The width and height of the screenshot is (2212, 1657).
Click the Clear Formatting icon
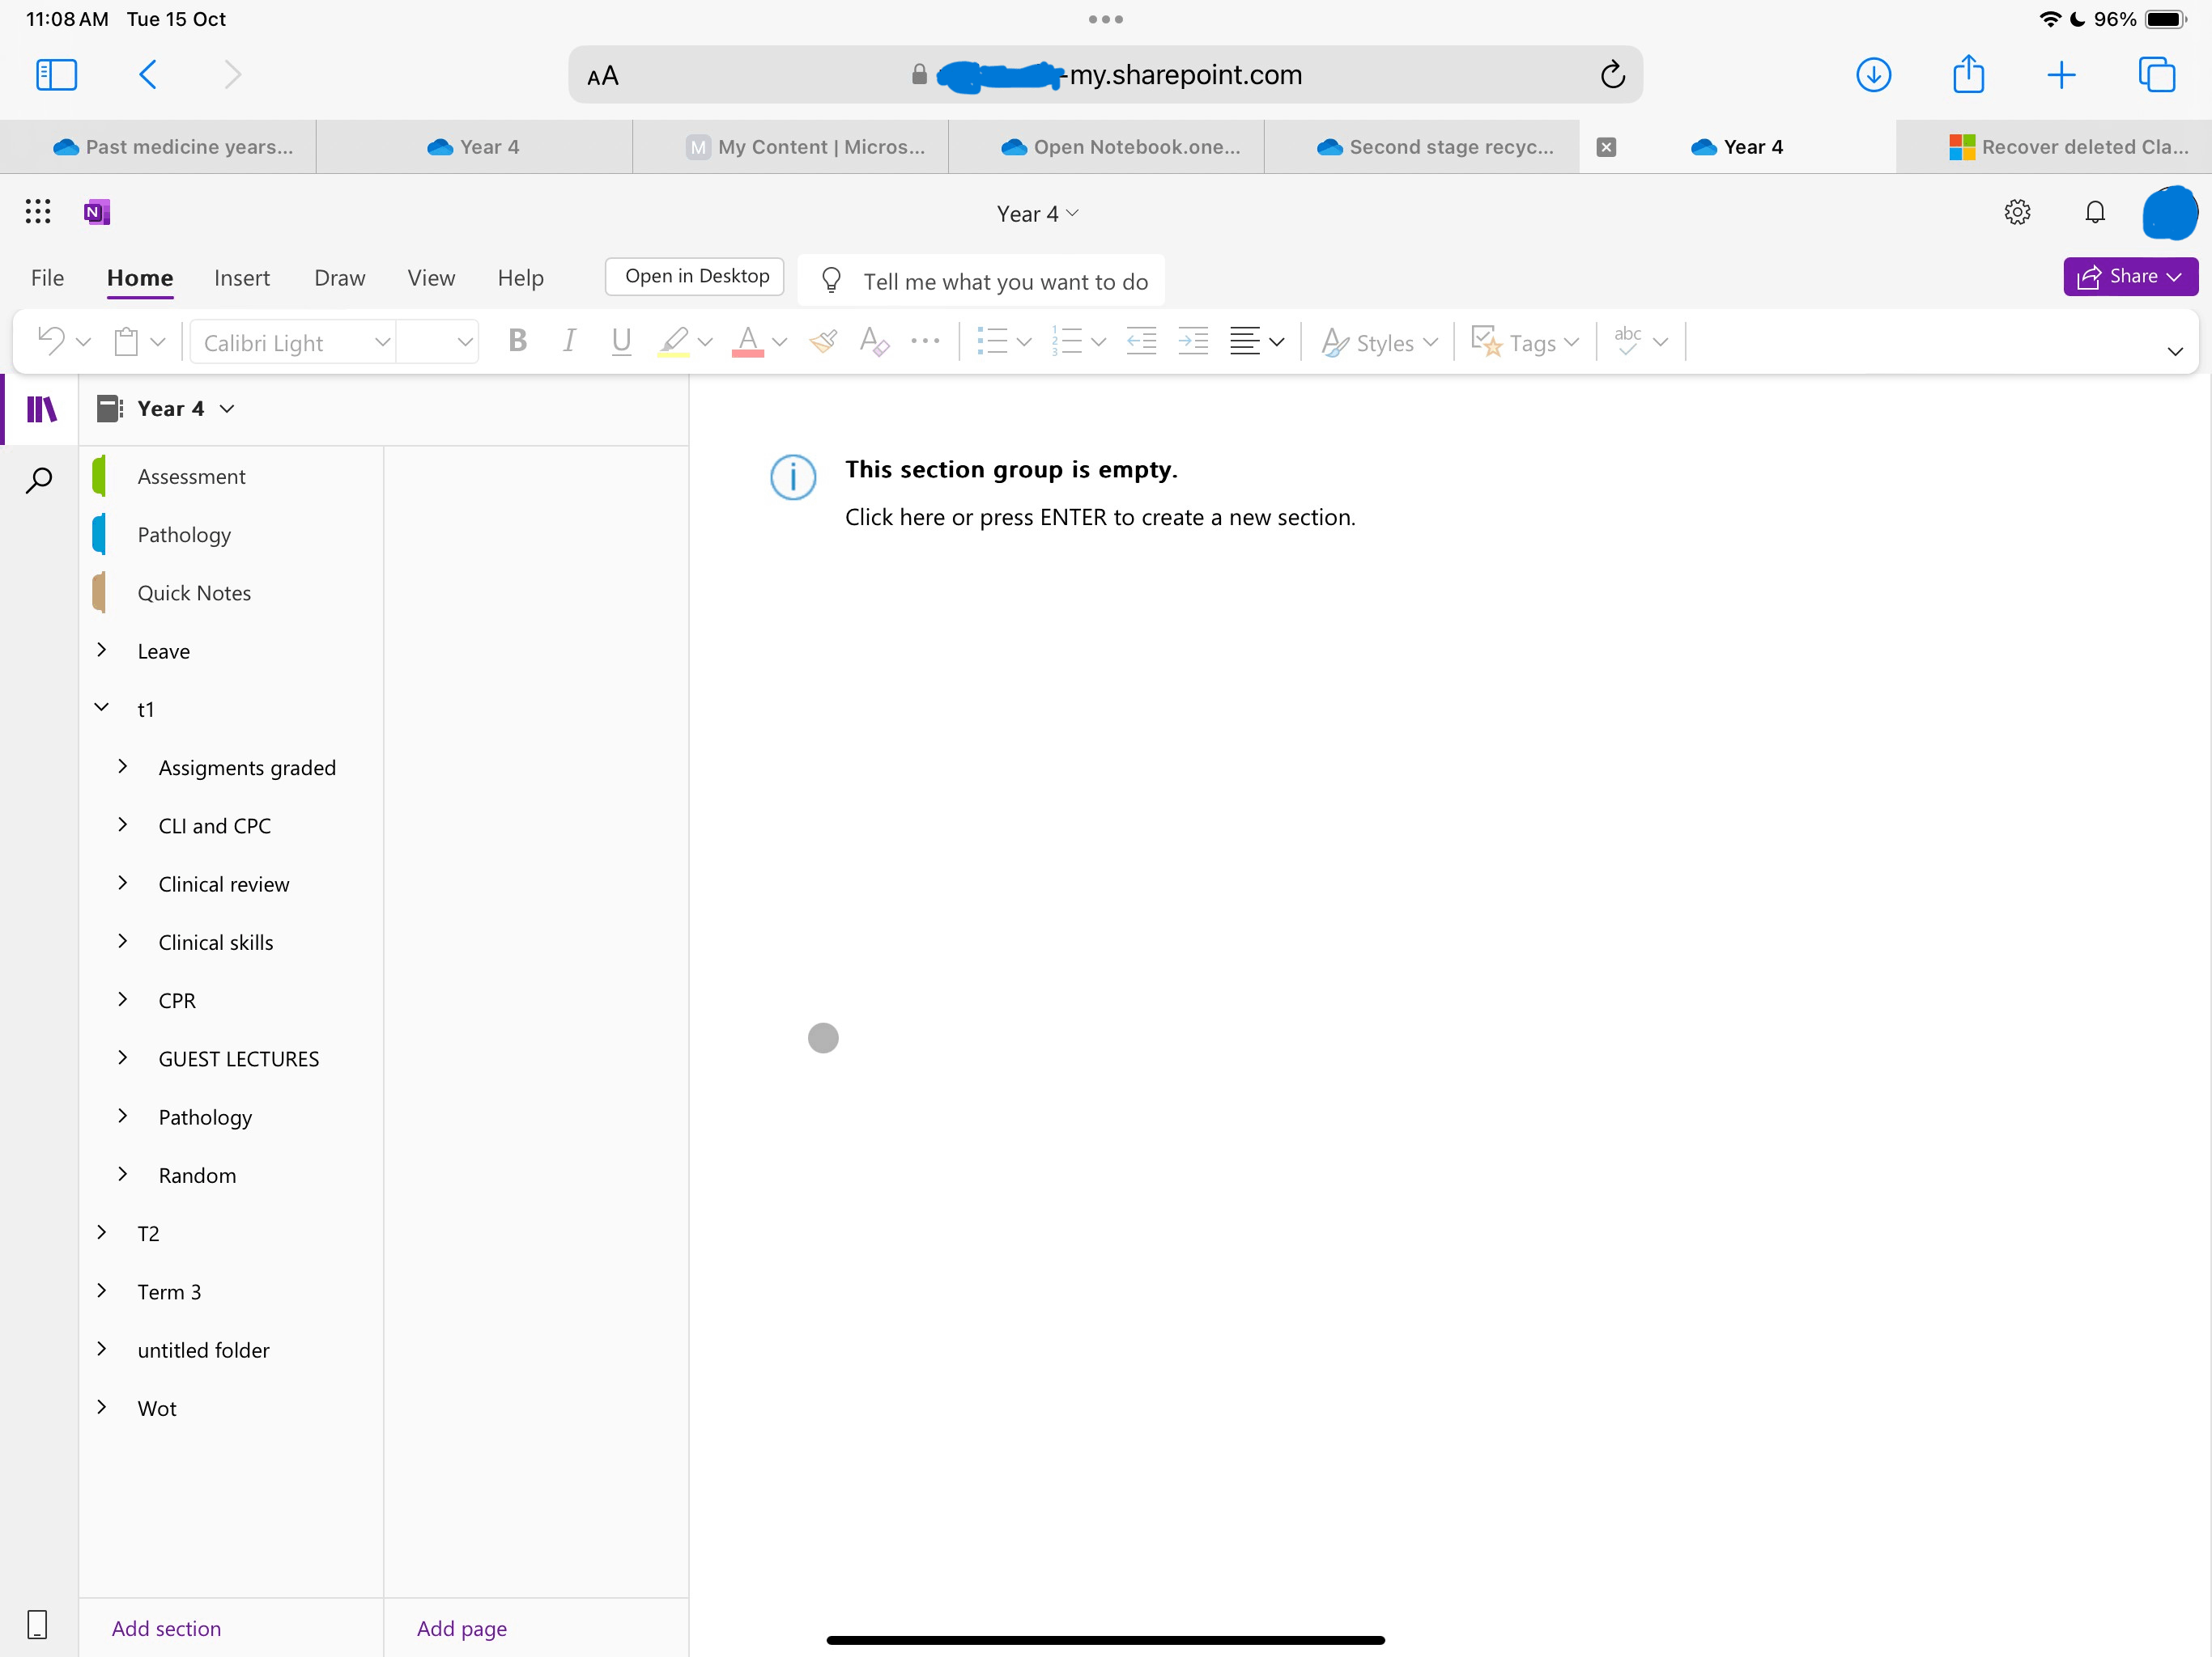(x=874, y=341)
